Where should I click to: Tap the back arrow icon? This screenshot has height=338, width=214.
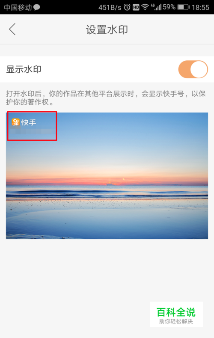click(12, 29)
